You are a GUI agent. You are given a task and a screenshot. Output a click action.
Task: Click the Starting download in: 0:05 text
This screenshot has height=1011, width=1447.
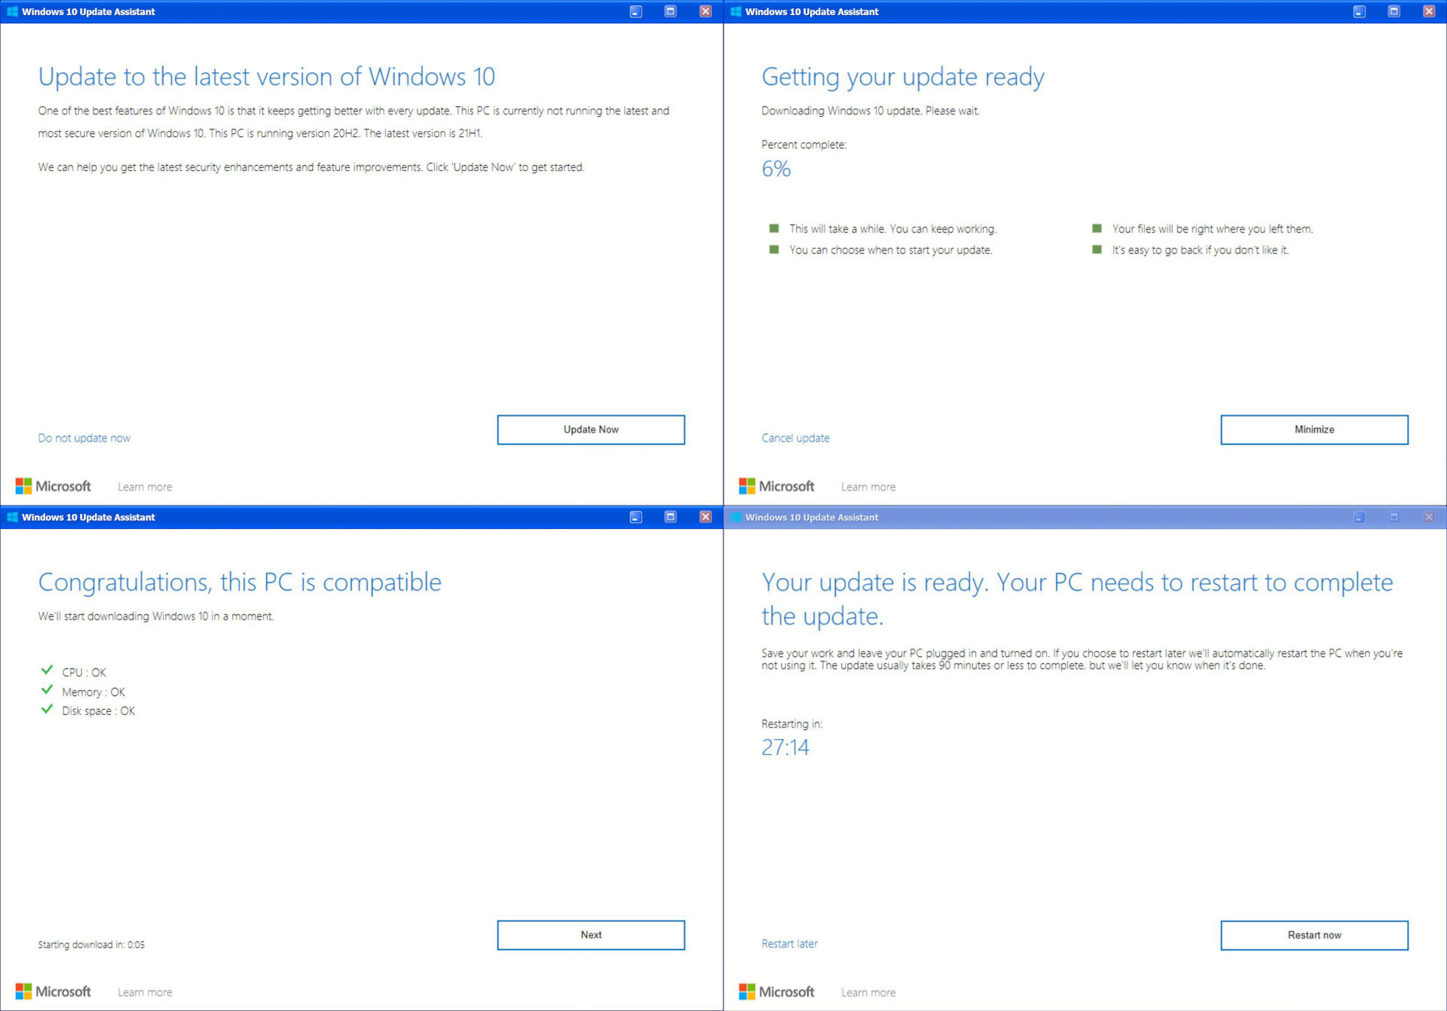click(x=91, y=945)
